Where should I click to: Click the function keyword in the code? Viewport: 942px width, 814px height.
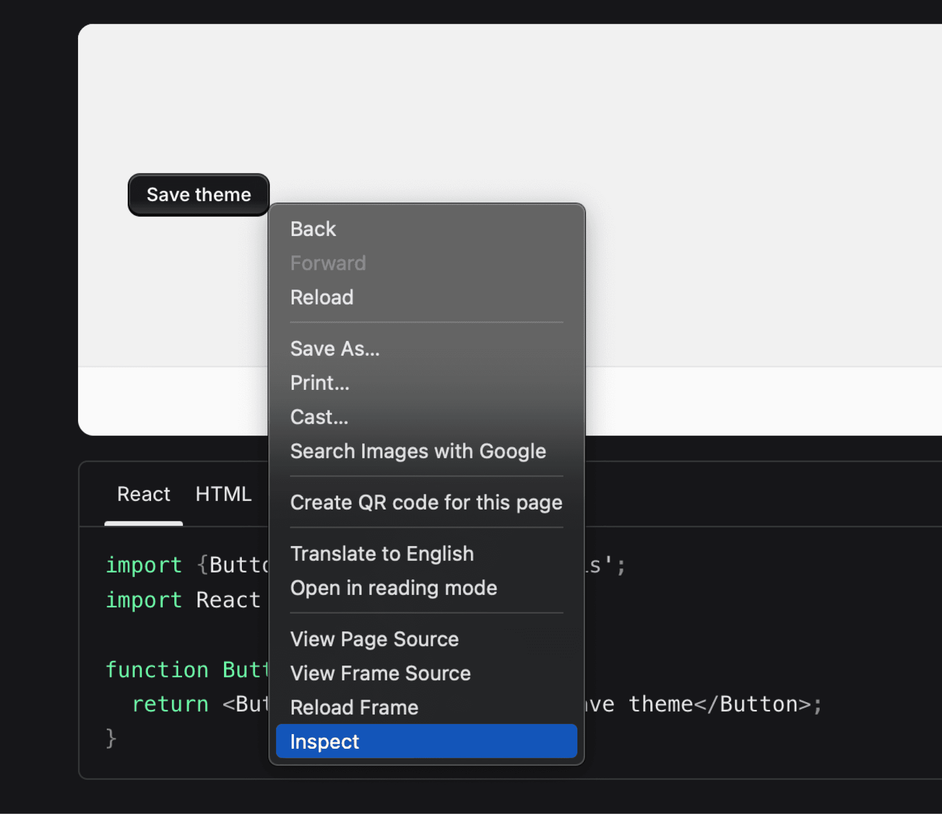(x=157, y=670)
